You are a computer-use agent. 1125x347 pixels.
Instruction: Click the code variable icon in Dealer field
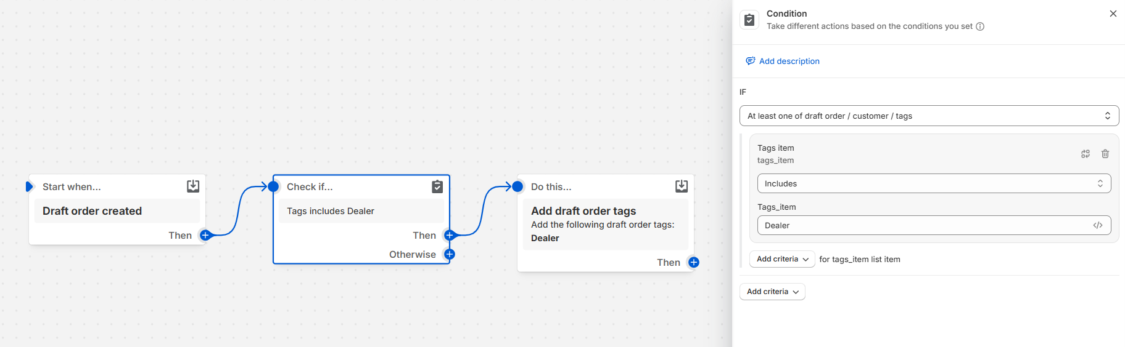(1097, 225)
